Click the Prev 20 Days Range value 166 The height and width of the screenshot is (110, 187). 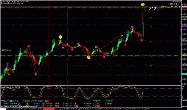(x=57, y=106)
